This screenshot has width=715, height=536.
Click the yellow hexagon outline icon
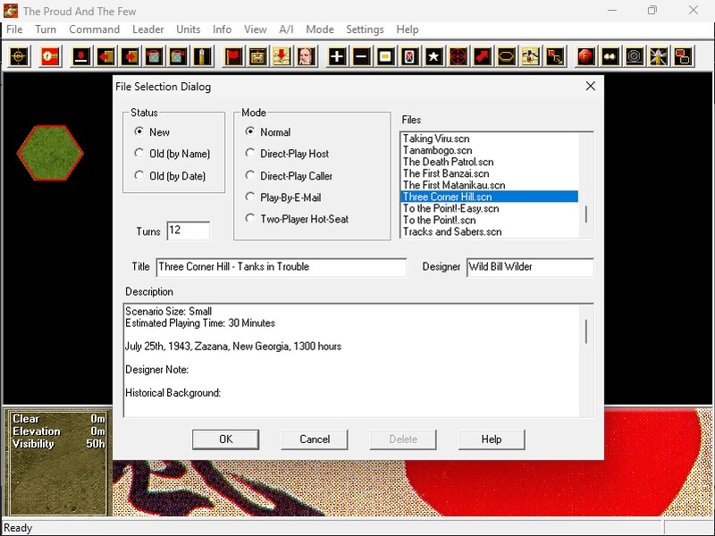click(507, 56)
